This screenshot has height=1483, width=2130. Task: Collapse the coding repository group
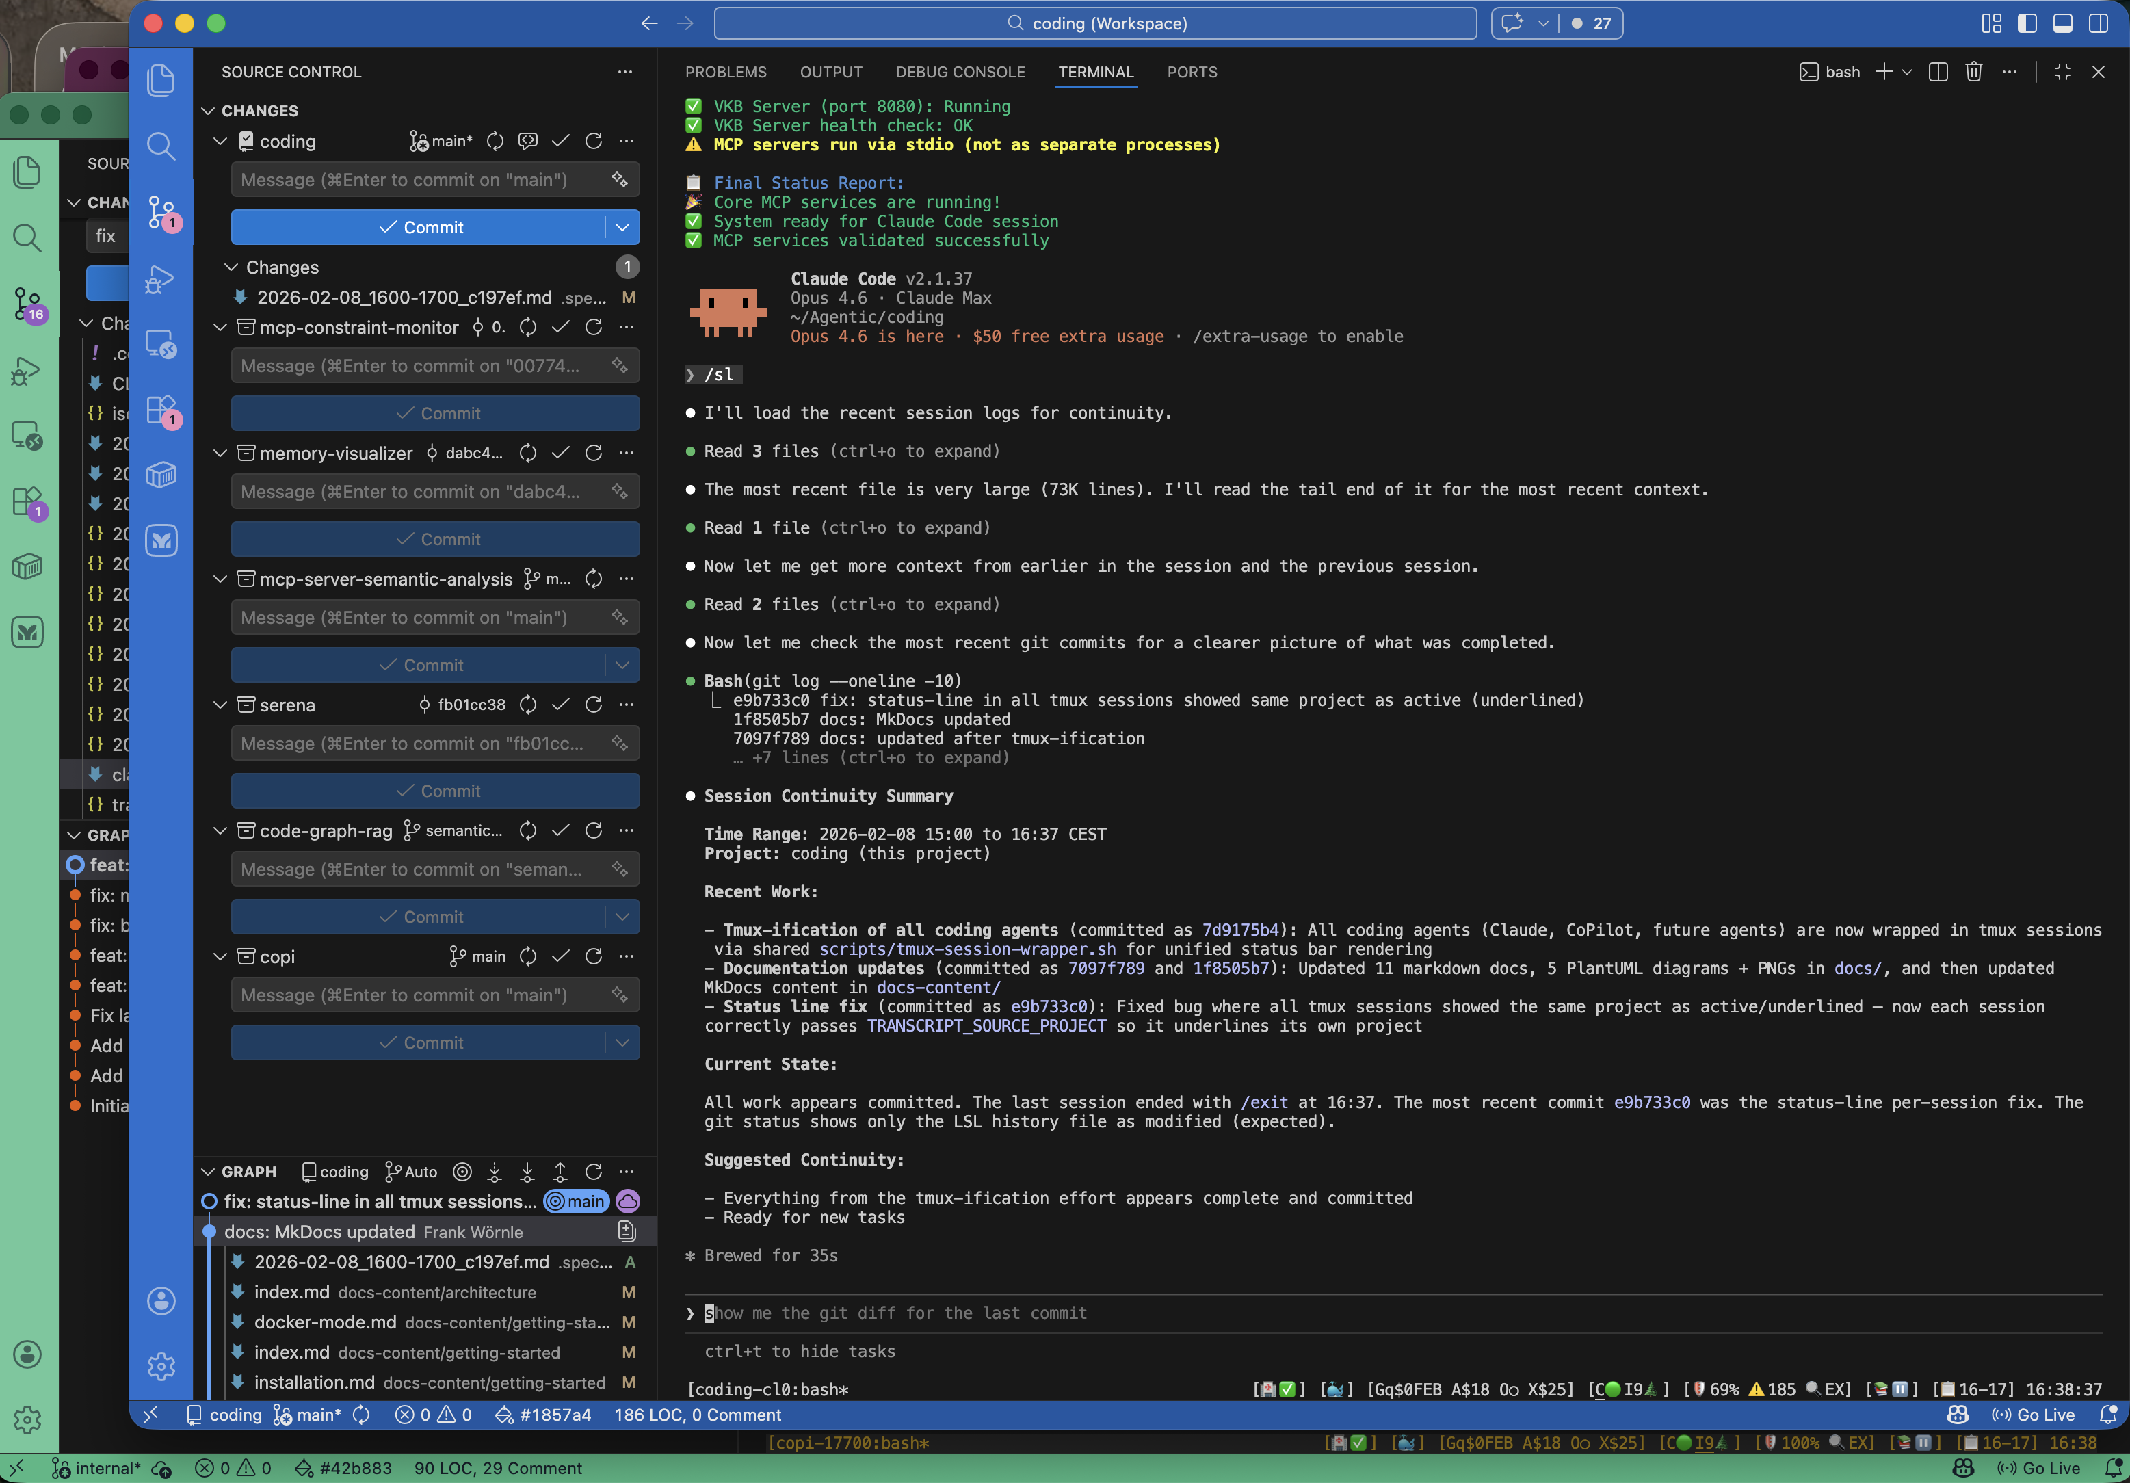tap(221, 141)
